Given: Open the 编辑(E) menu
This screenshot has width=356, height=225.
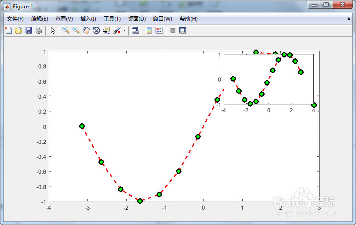Looking at the screenshot, I should [40, 19].
